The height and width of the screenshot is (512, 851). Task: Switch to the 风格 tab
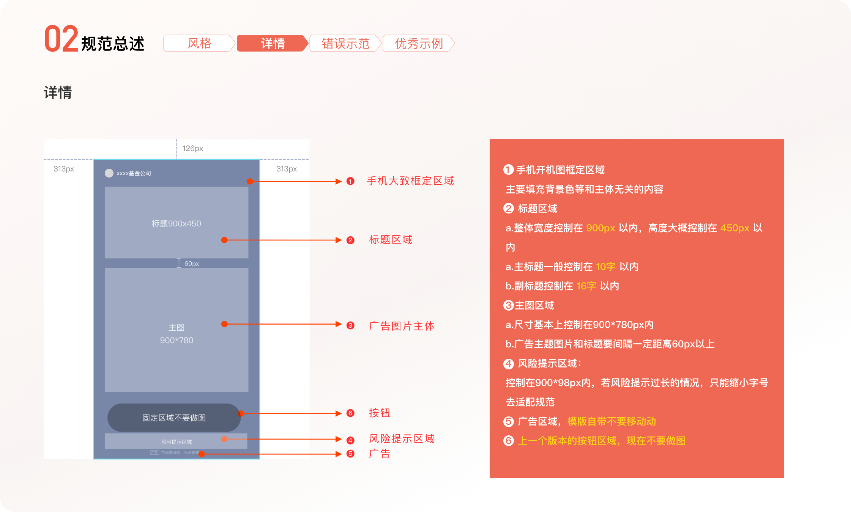pyautogui.click(x=199, y=43)
